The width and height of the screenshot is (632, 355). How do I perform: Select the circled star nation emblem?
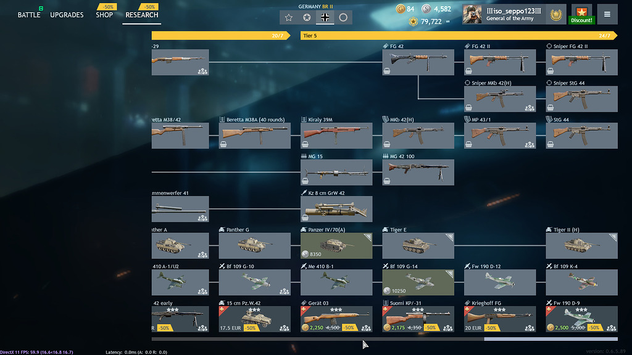tap(306, 17)
